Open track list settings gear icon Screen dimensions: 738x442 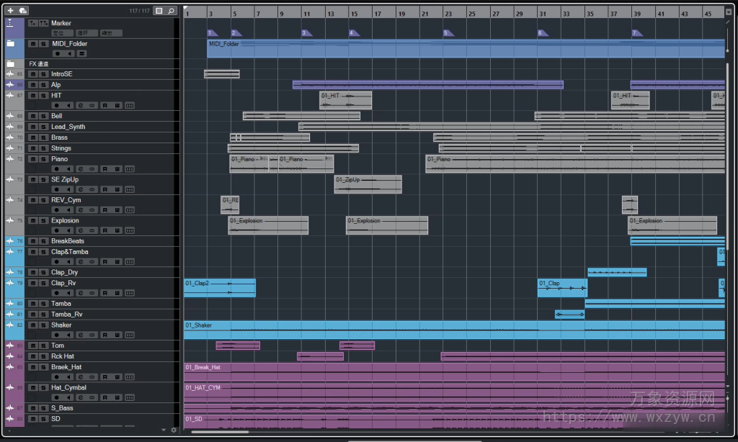pyautogui.click(x=173, y=430)
